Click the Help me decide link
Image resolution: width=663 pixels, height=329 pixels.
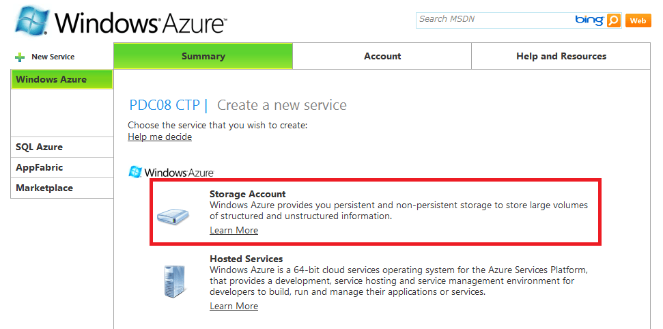click(160, 137)
